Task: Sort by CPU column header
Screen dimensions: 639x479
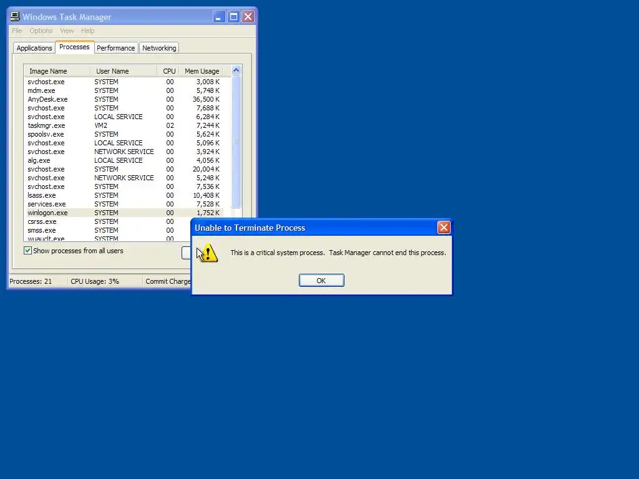Action: pos(168,71)
